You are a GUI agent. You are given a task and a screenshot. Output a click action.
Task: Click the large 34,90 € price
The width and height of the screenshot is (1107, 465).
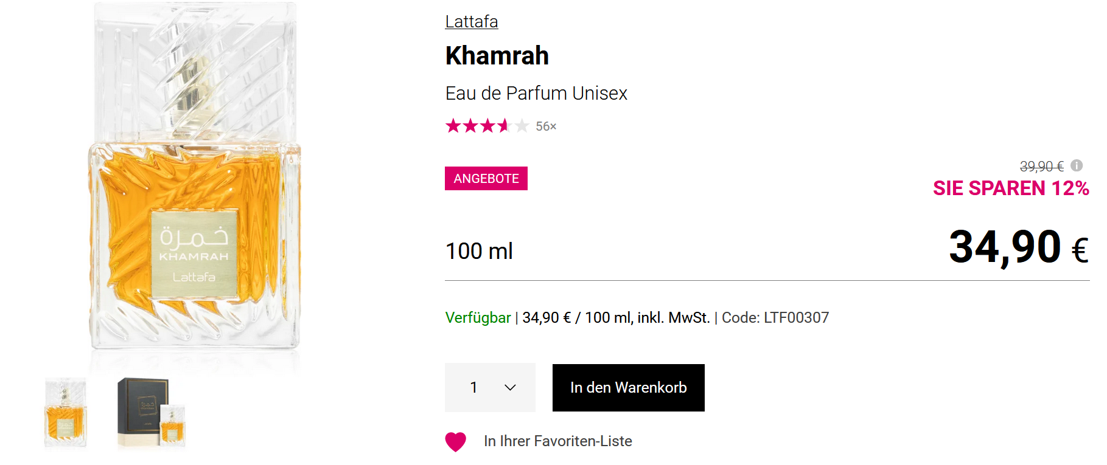point(1018,248)
